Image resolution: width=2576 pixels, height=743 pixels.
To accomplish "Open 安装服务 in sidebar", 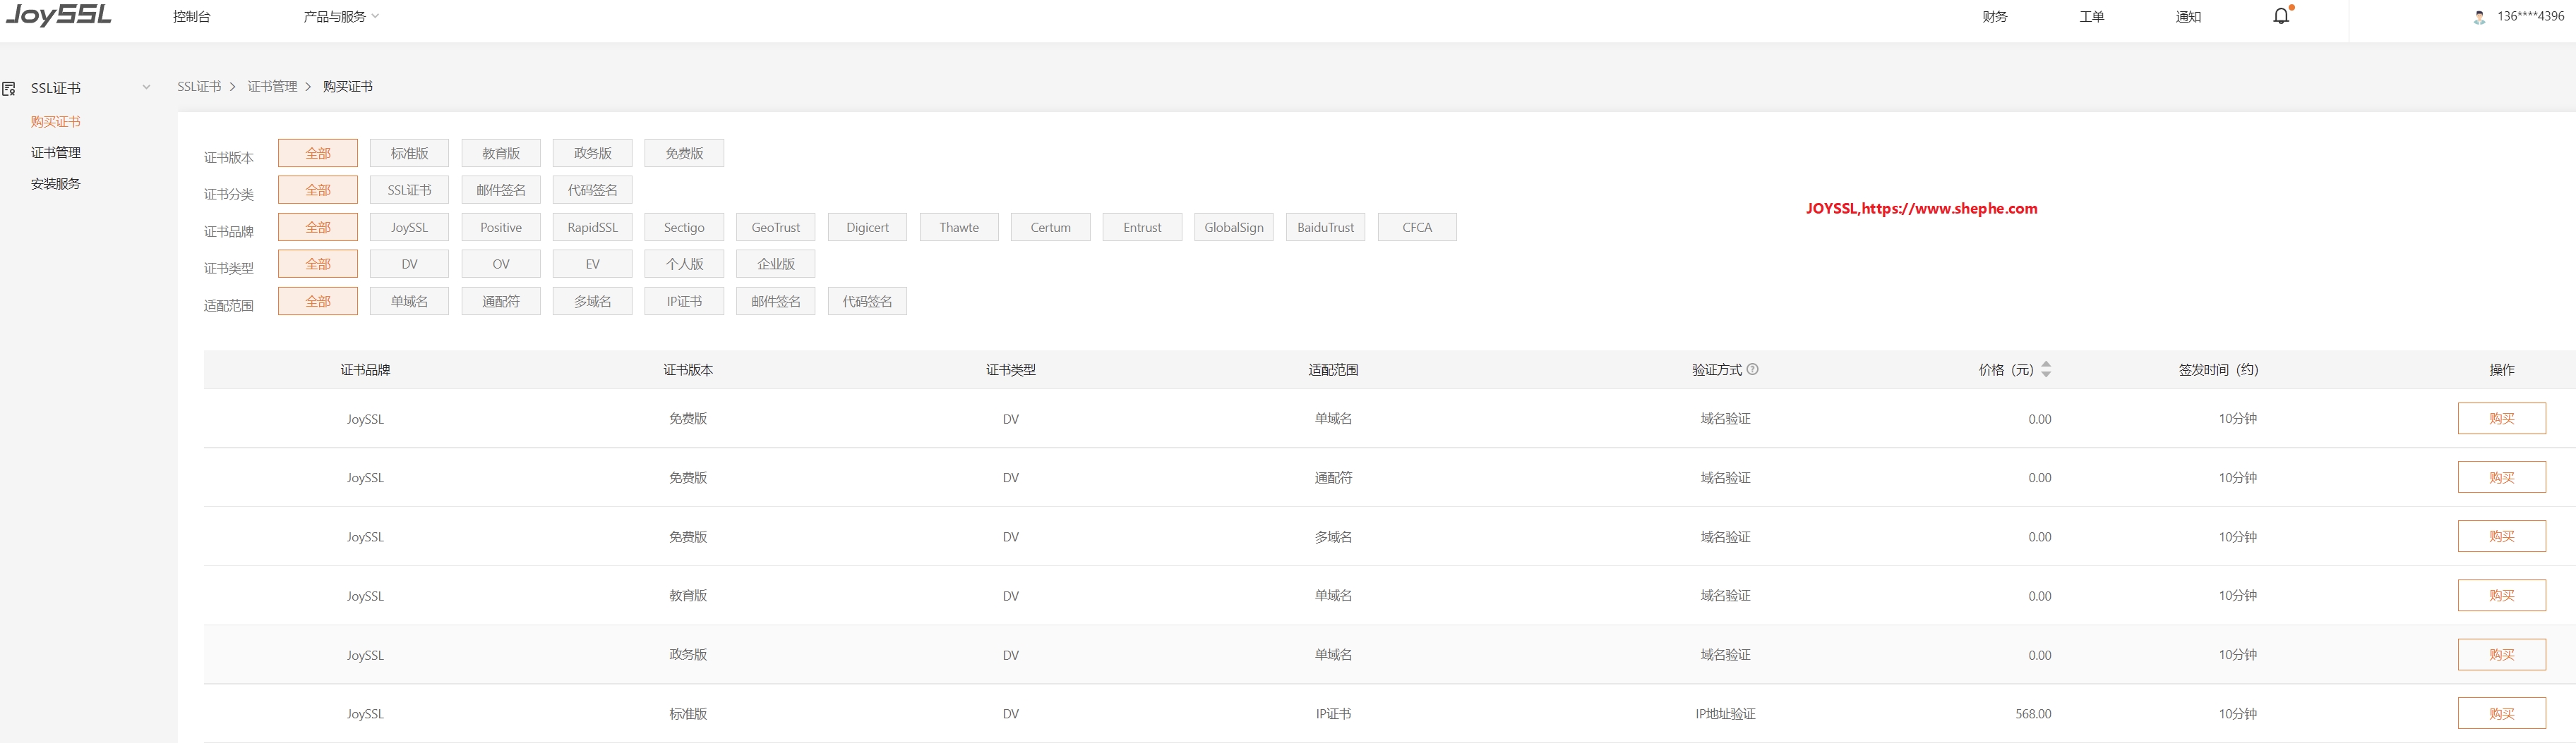I will coord(56,184).
